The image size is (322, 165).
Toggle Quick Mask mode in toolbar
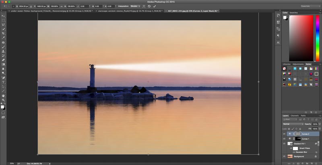tap(3, 113)
